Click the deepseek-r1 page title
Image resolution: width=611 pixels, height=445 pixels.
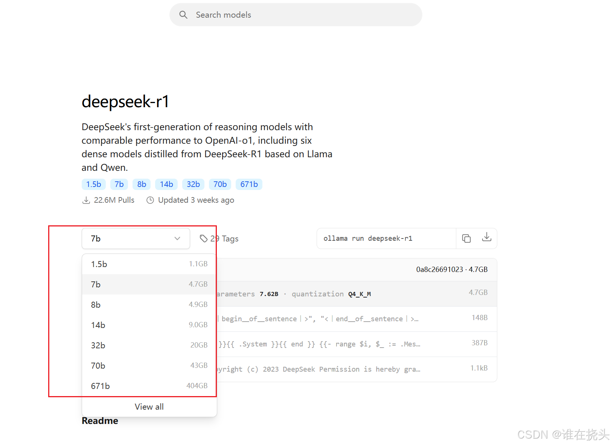point(125,102)
